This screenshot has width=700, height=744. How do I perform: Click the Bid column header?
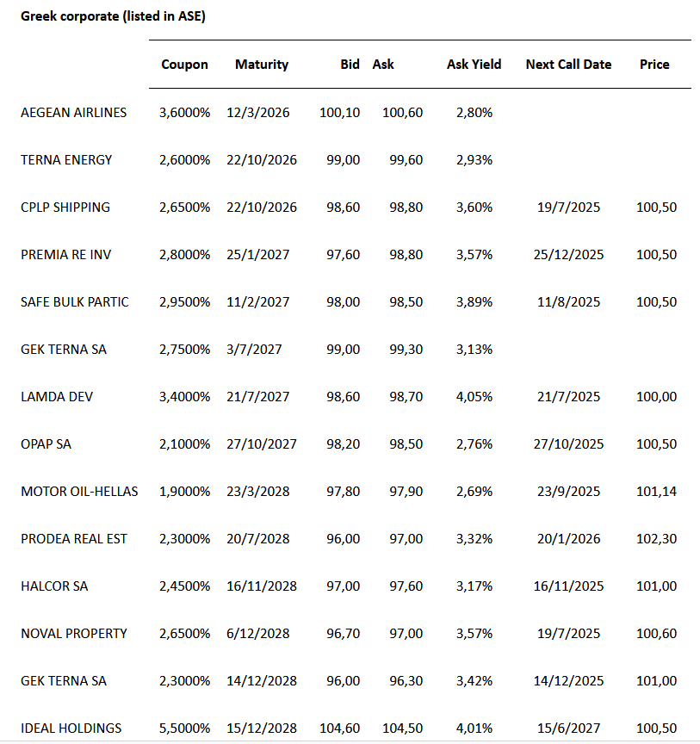[350, 65]
